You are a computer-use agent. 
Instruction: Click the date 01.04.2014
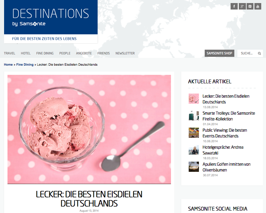[x=210, y=124]
